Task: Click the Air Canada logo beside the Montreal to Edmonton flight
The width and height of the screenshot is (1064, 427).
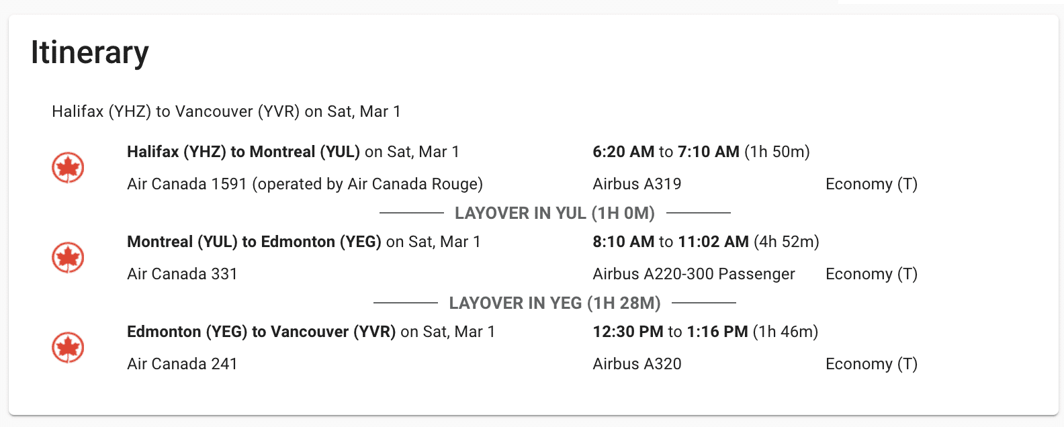Action: (68, 257)
